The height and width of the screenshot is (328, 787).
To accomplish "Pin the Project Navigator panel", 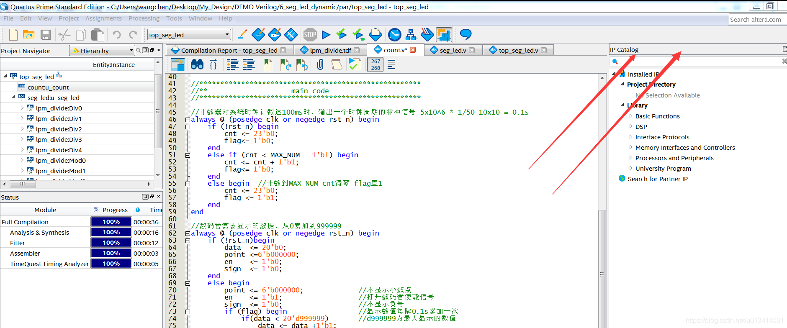I will coord(145,50).
